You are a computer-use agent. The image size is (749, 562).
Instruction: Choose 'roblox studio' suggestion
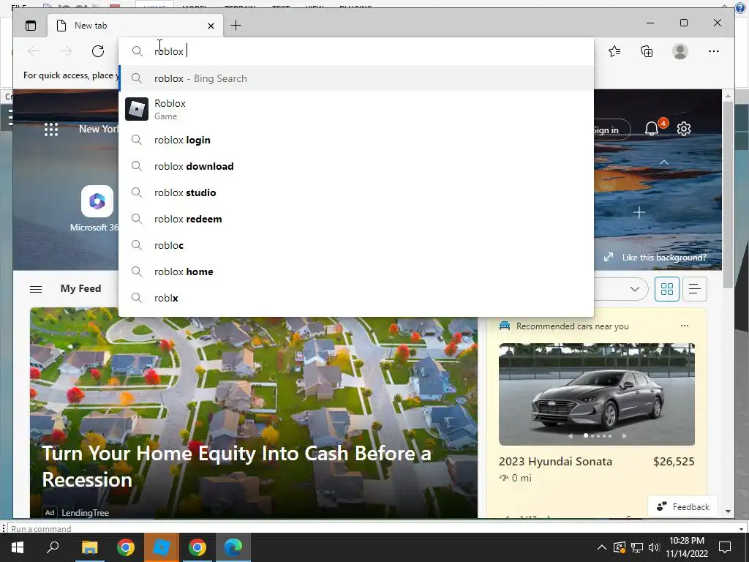(356, 192)
